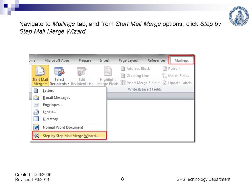Expand the Rules dropdown arrow
The image size is (249, 187).
179,69
